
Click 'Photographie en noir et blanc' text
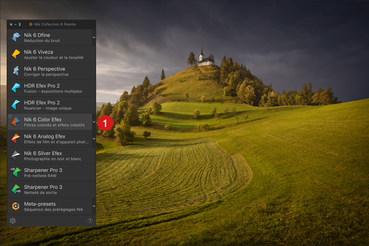pyautogui.click(x=53, y=159)
